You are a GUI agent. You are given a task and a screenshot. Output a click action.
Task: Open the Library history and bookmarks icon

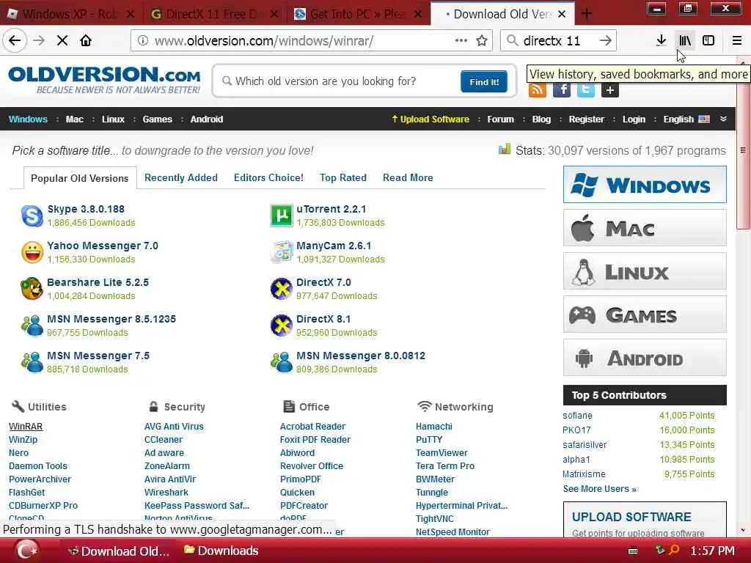(x=684, y=41)
